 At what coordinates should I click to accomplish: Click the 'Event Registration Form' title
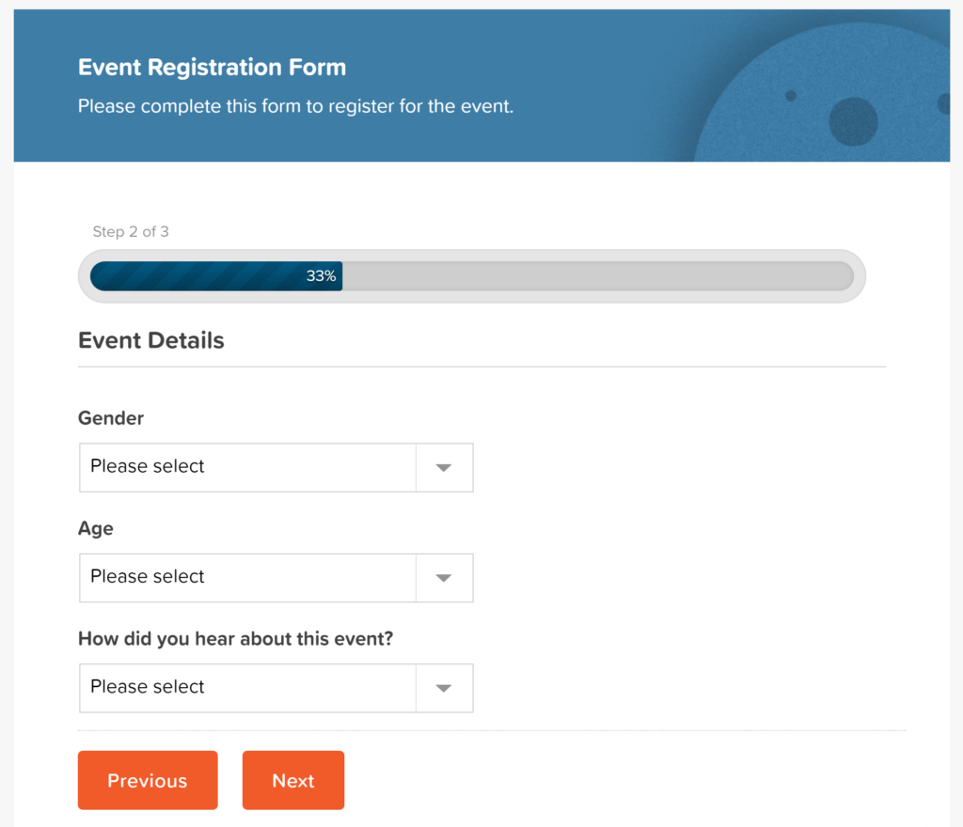coord(212,67)
